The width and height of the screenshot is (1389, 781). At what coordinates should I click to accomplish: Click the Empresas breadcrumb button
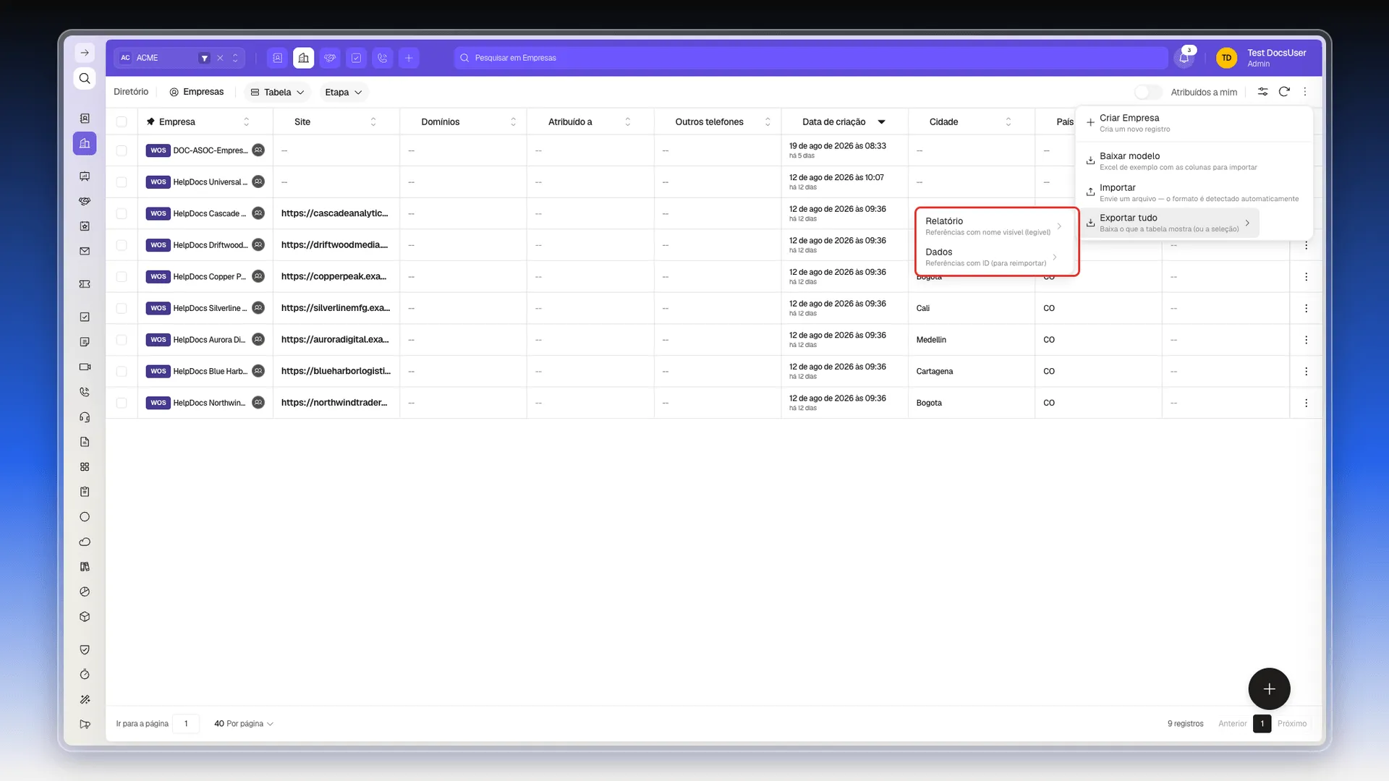tap(197, 92)
